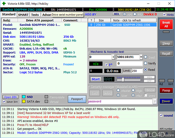
Task: Click the F button next to password field
Action: [x=155, y=102]
